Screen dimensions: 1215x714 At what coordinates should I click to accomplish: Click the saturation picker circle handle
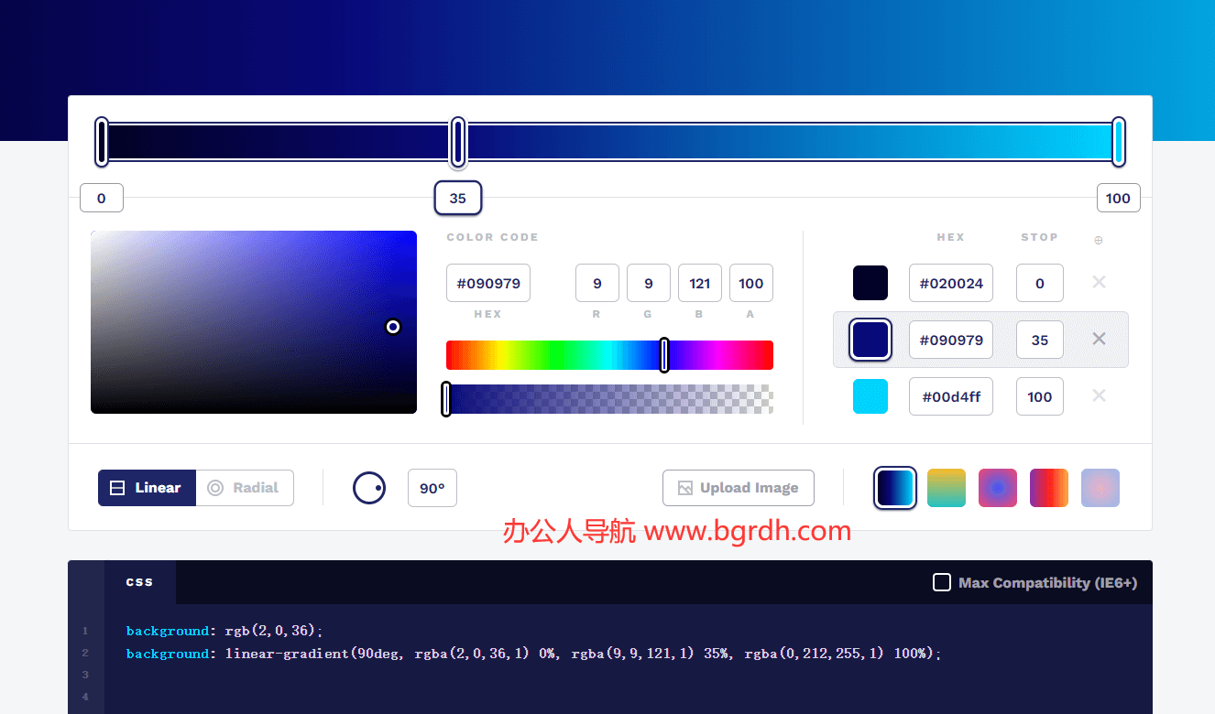(x=393, y=327)
